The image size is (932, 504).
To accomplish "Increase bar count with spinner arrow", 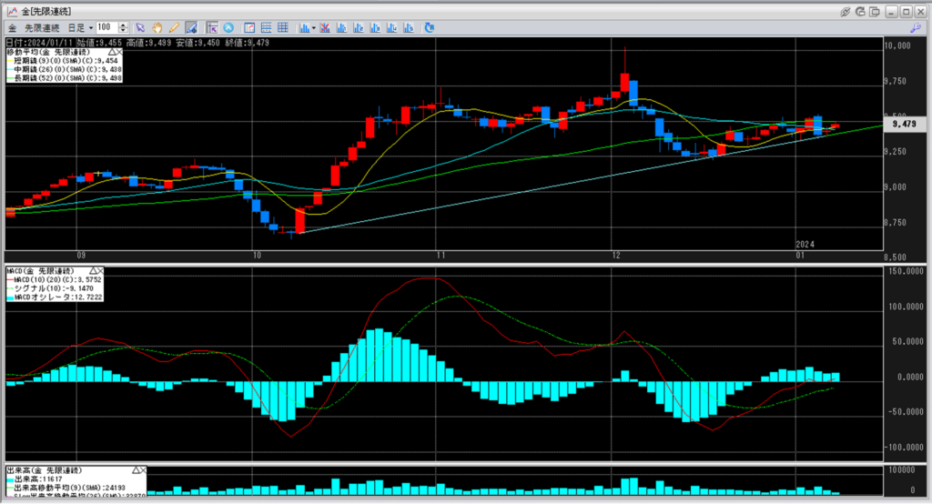I will tap(124, 25).
